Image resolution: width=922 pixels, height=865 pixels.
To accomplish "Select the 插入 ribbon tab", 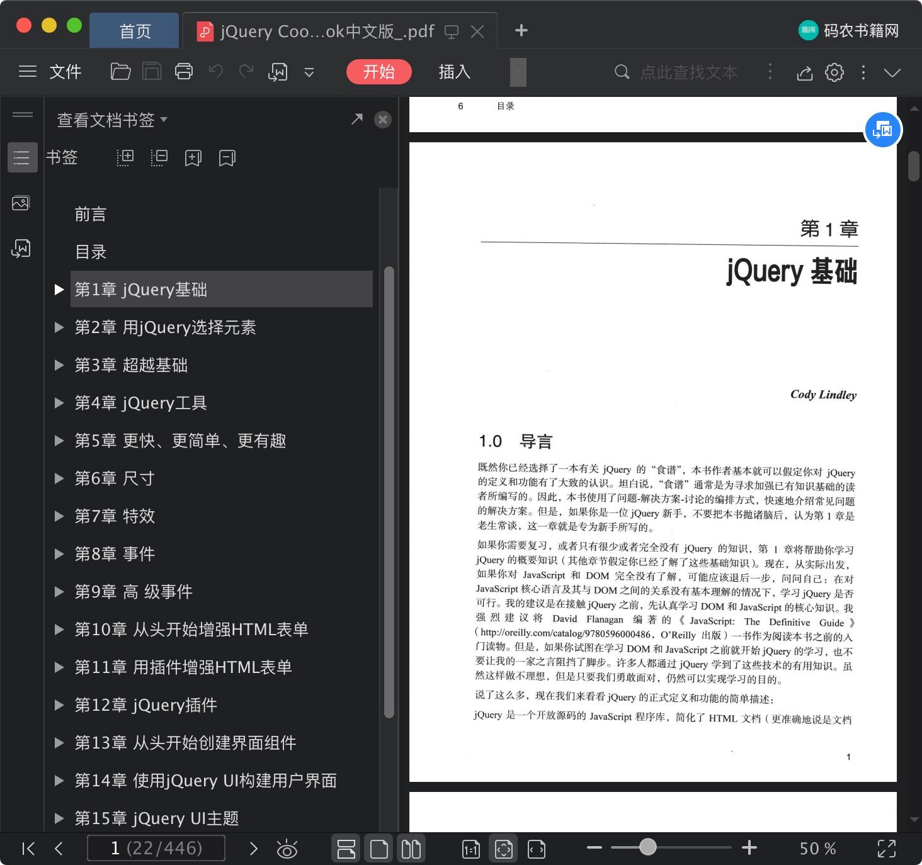I will pos(454,72).
